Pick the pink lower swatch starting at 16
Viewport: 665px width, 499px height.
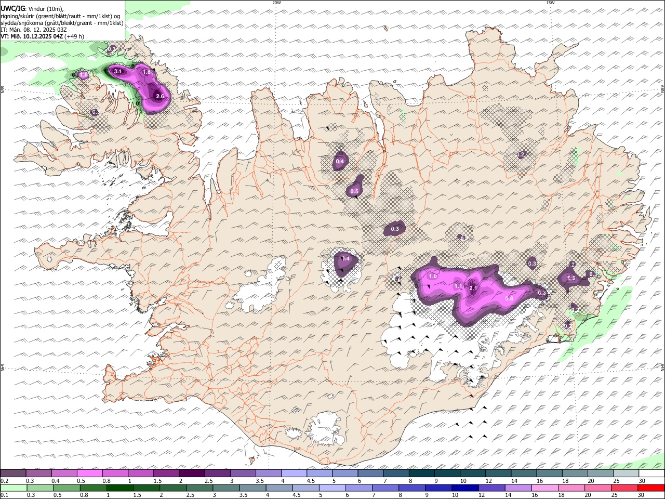tap(545, 488)
